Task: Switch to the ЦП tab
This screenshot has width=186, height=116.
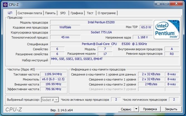Action: pyautogui.click(x=10, y=13)
